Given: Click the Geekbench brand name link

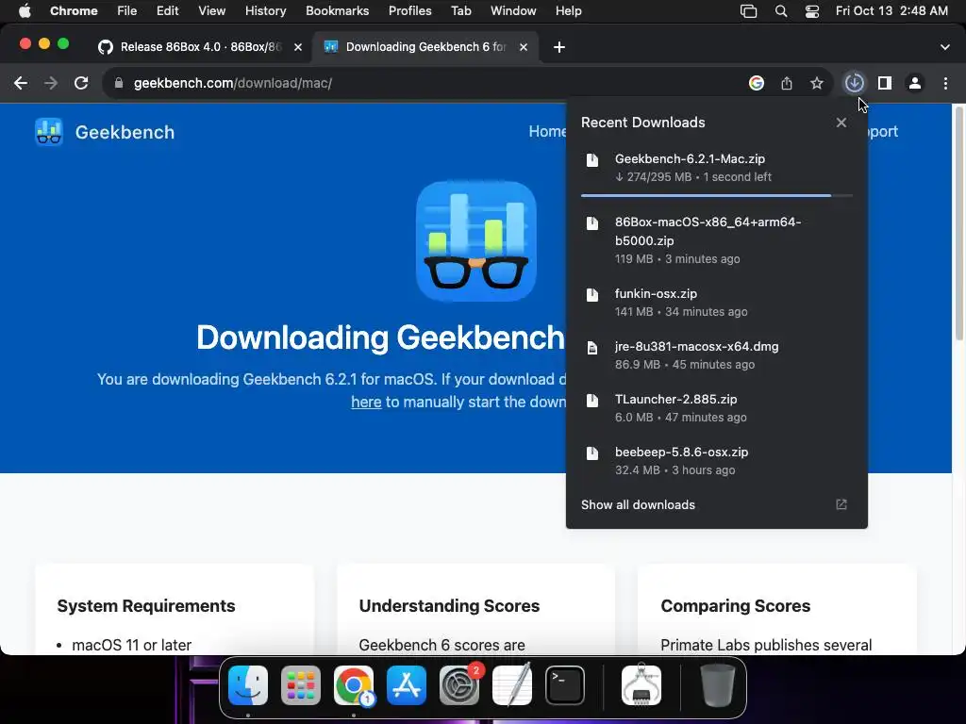Looking at the screenshot, I should [125, 132].
